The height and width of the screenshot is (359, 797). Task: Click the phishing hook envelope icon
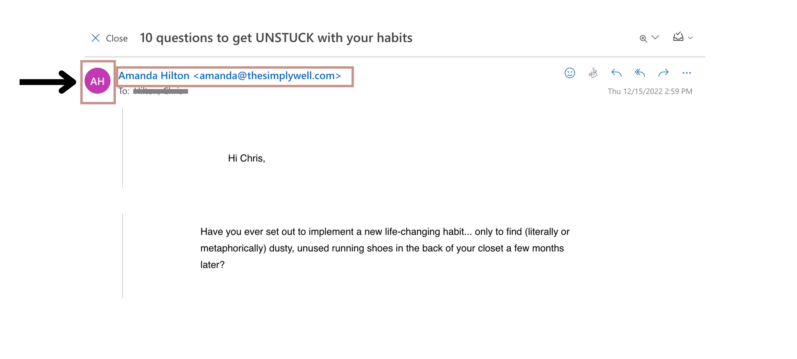coord(593,73)
